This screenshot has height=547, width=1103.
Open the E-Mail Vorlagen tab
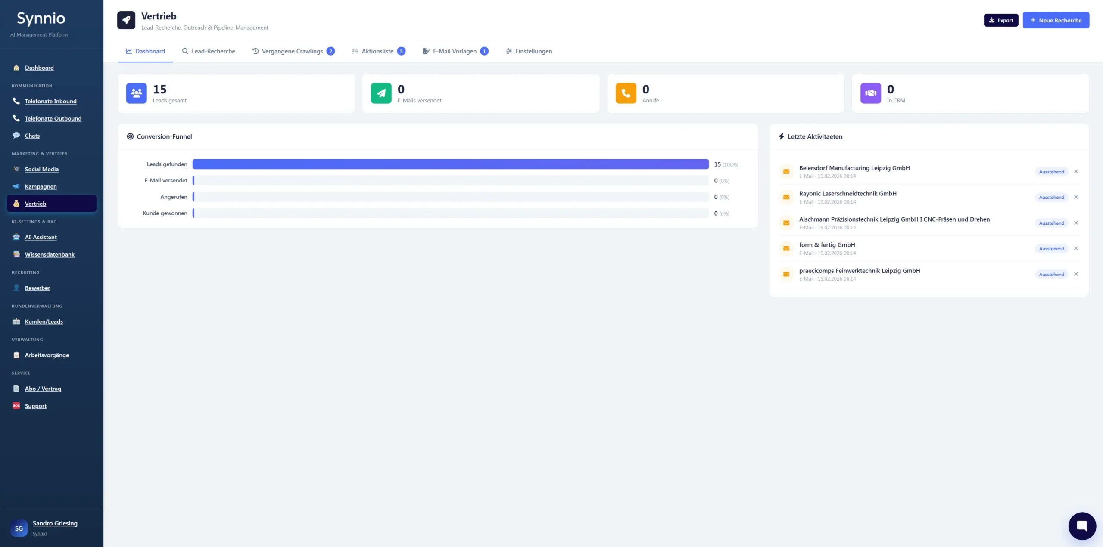click(455, 51)
